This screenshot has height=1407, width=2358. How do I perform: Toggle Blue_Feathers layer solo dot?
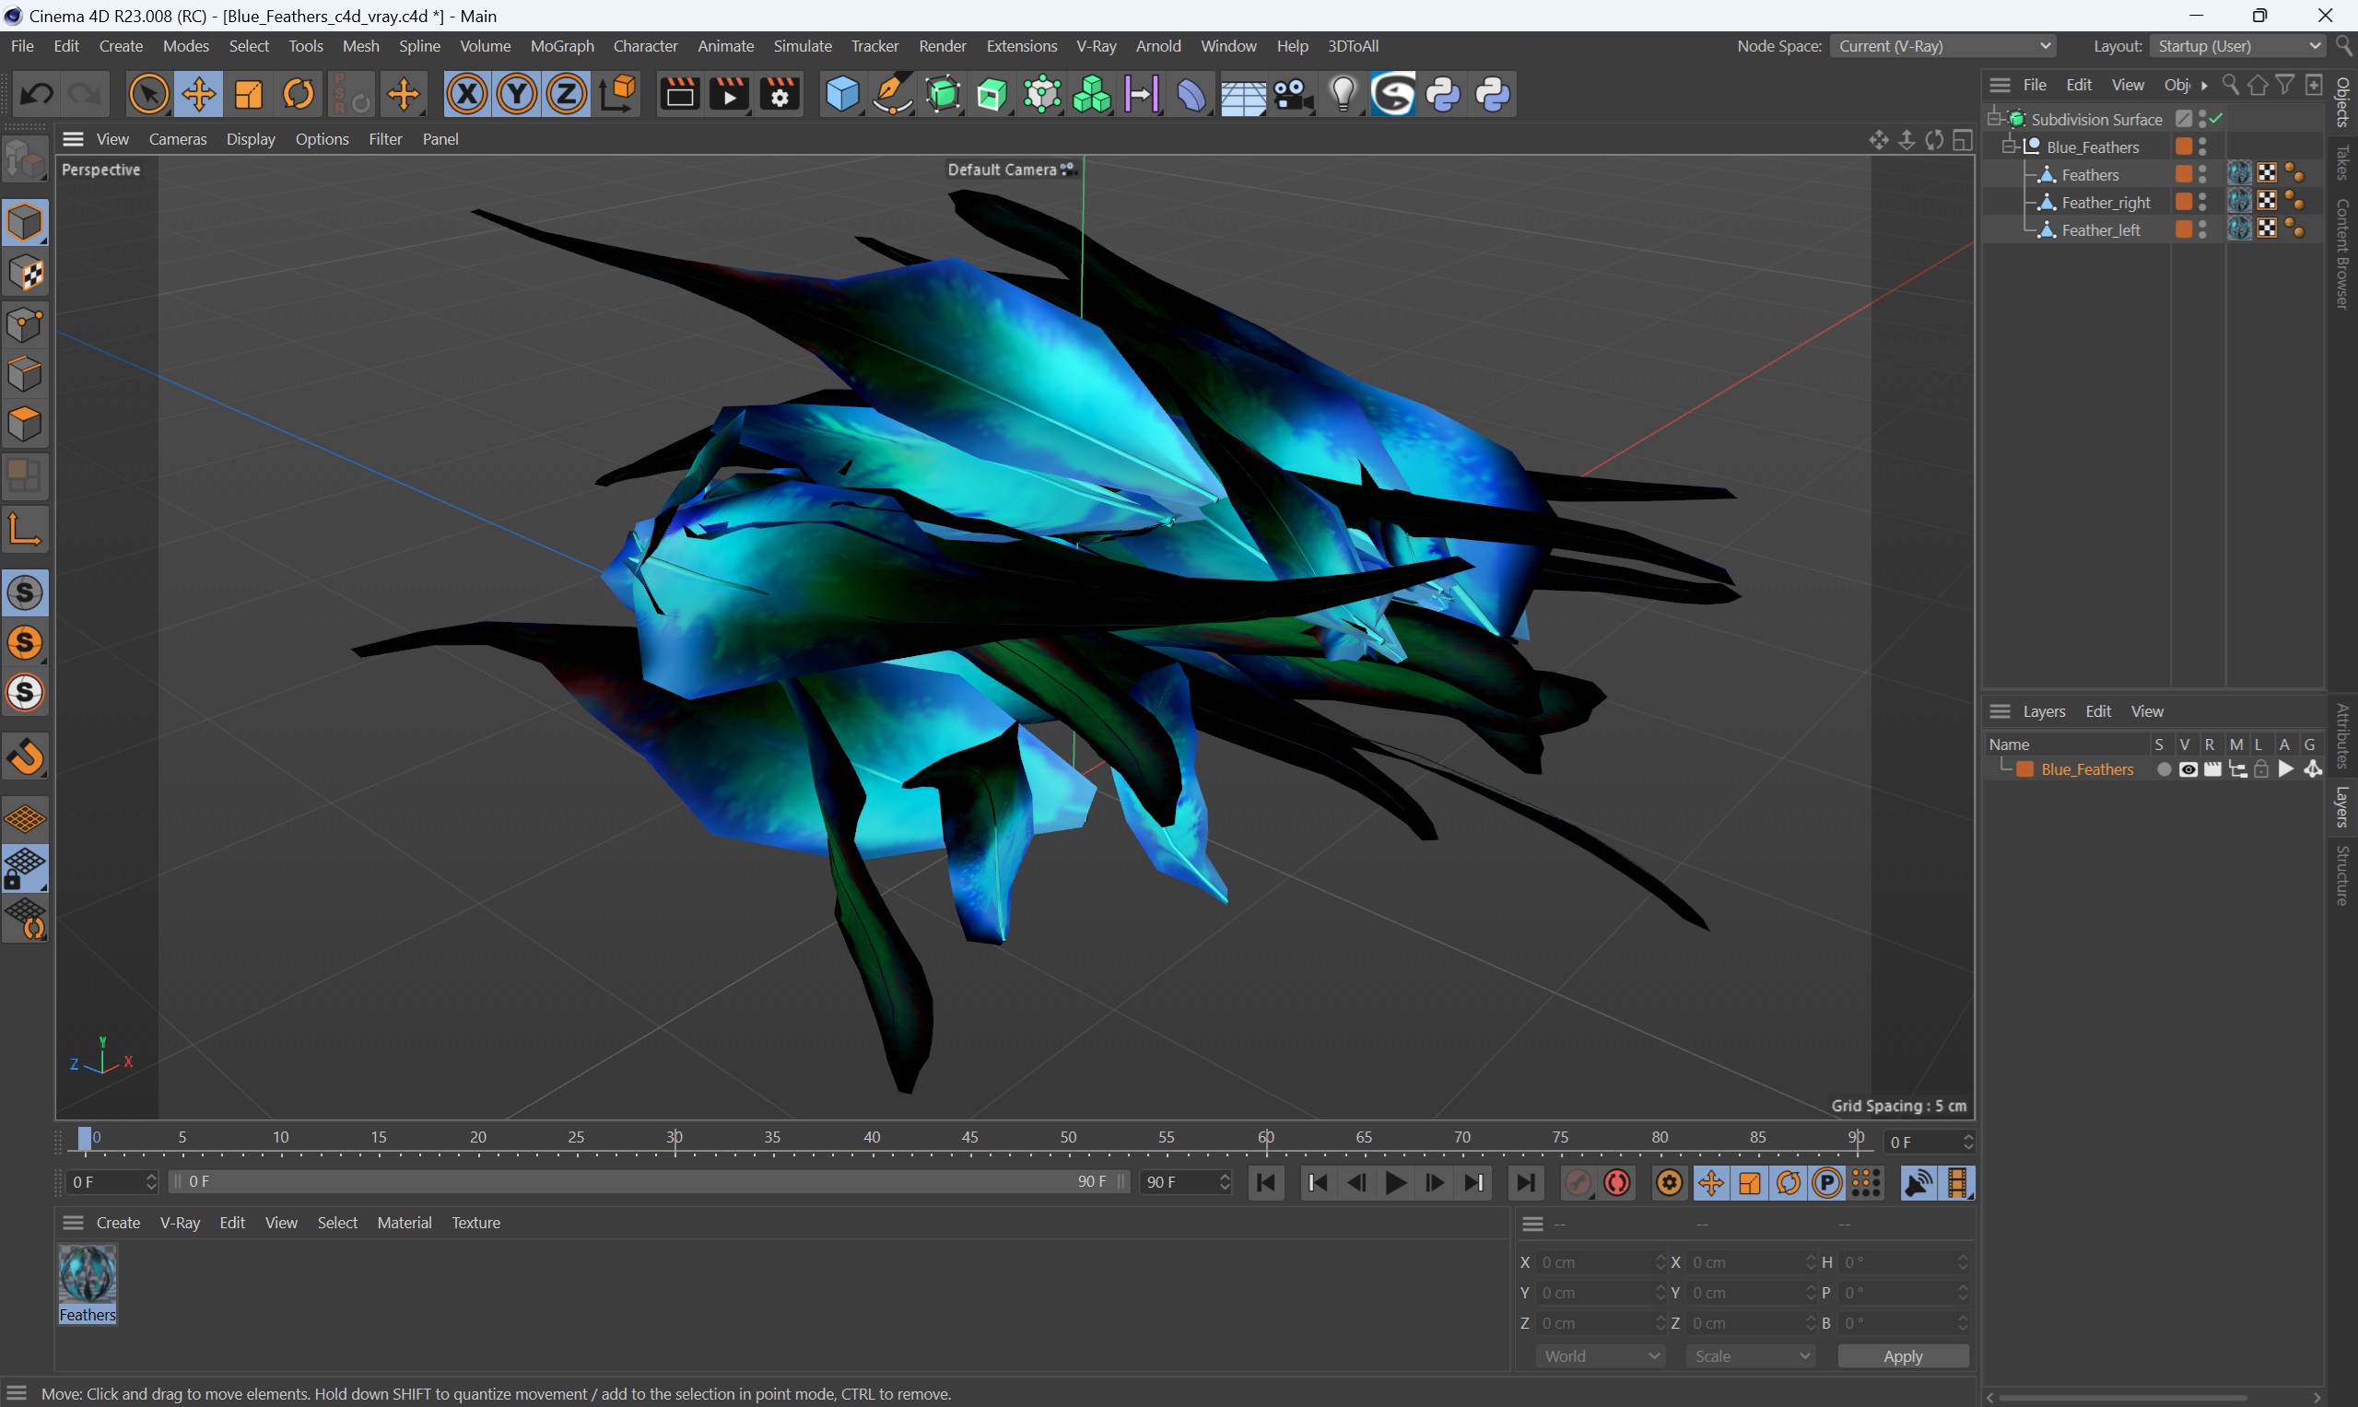pyautogui.click(x=2164, y=768)
